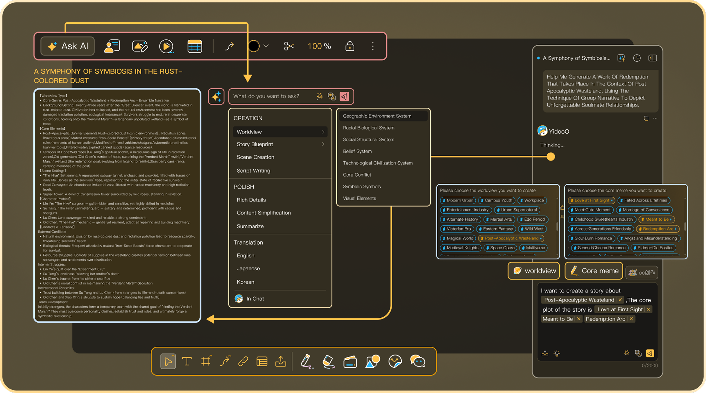Select Geographic Environment System menu entry
706x393 pixels.
[x=377, y=116]
